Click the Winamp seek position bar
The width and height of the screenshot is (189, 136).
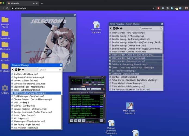coord(88,86)
